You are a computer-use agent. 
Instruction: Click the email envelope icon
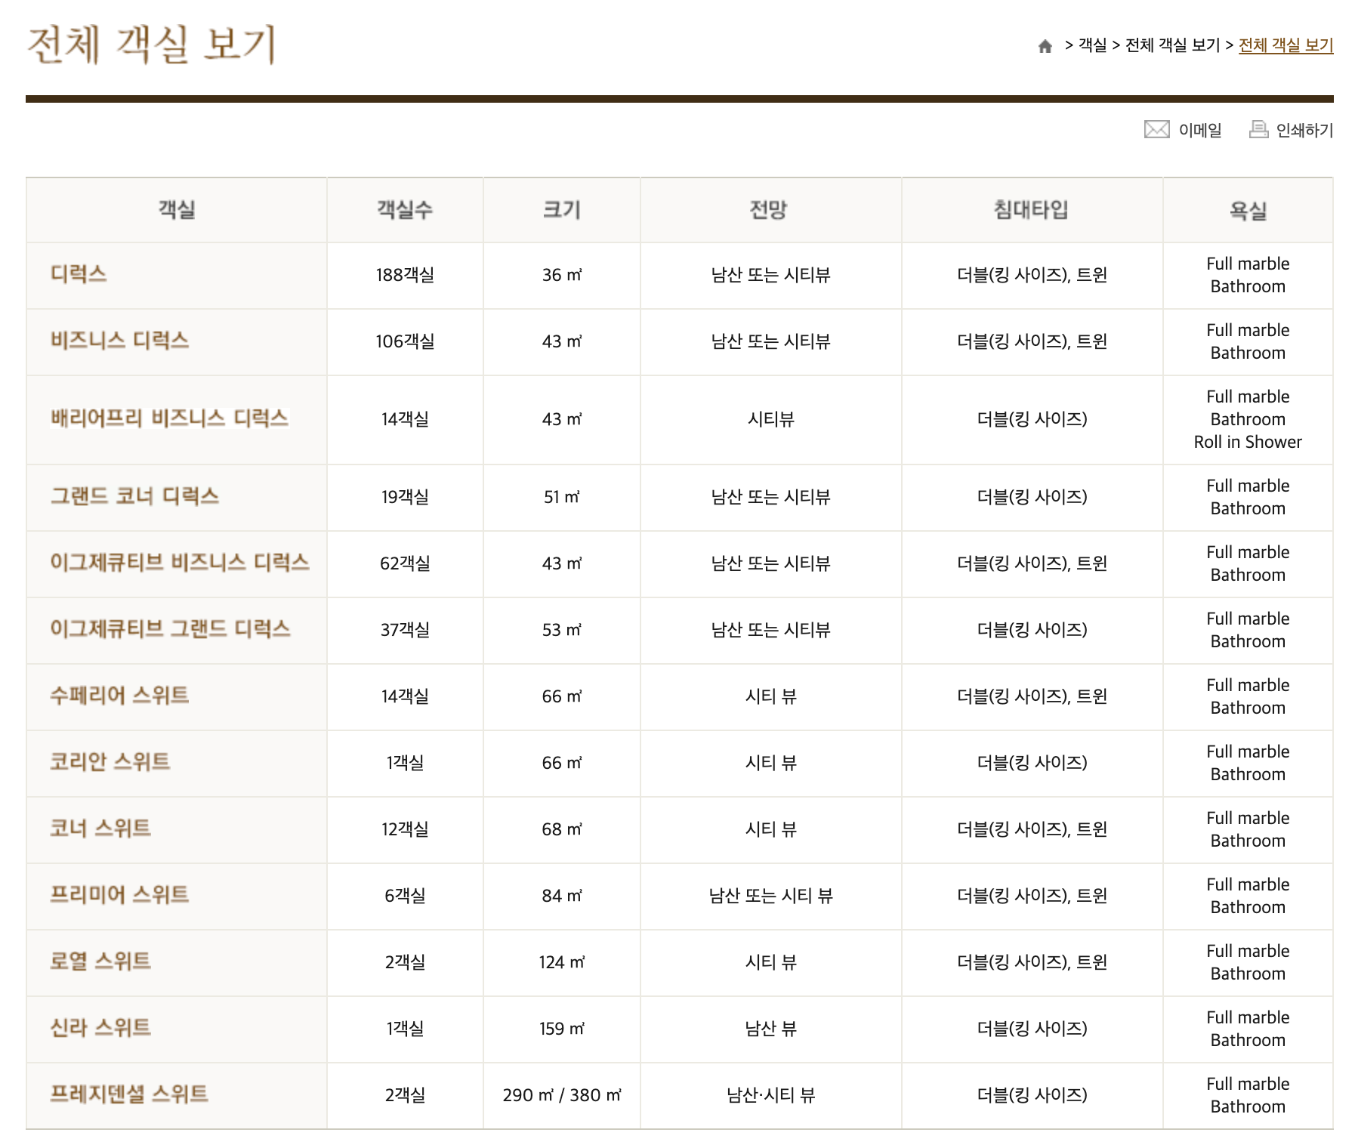pyautogui.click(x=1156, y=130)
